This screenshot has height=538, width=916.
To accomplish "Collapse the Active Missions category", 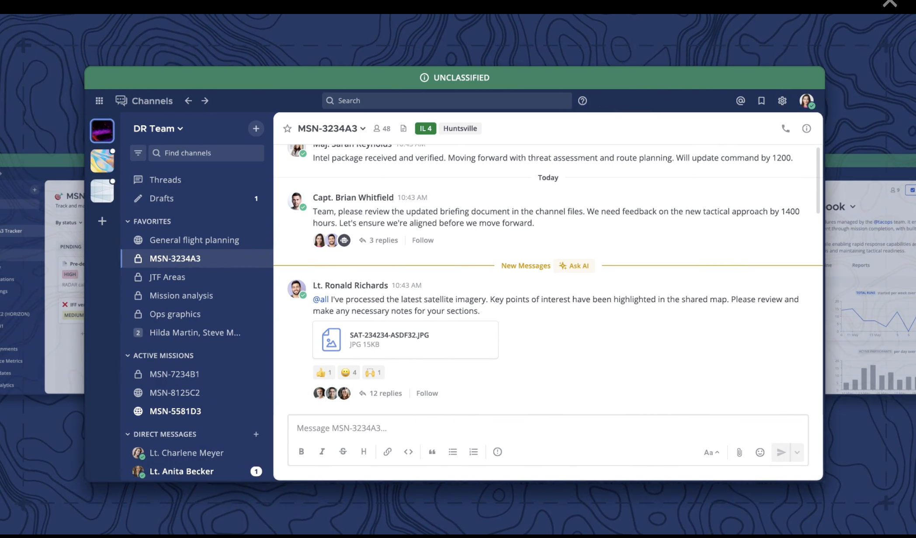I will [x=159, y=355].
